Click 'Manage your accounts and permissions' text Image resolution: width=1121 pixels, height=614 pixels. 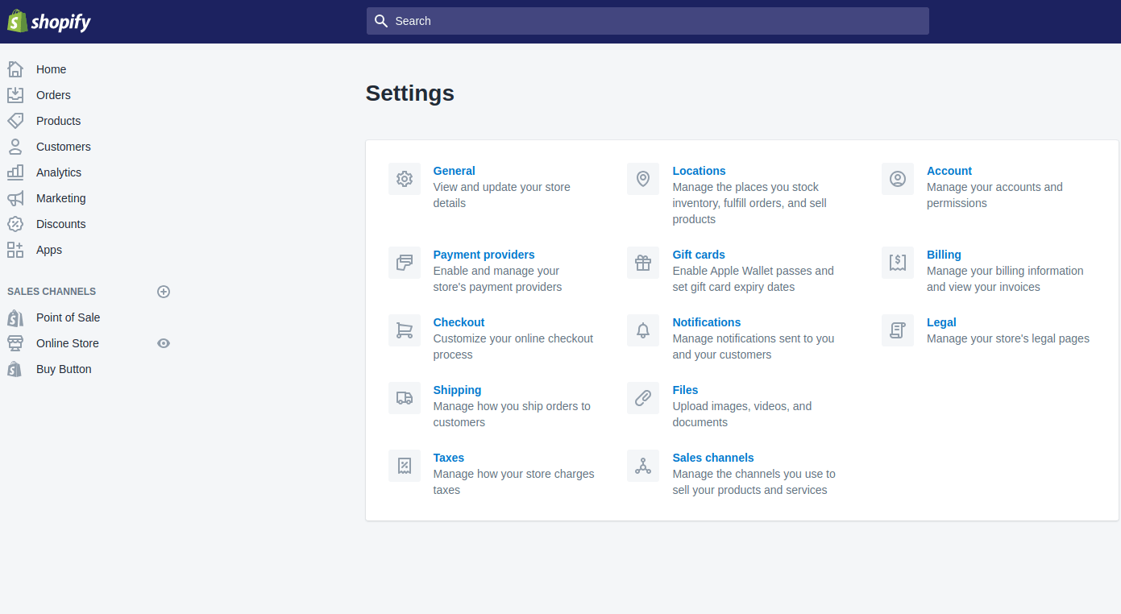pyautogui.click(x=994, y=195)
